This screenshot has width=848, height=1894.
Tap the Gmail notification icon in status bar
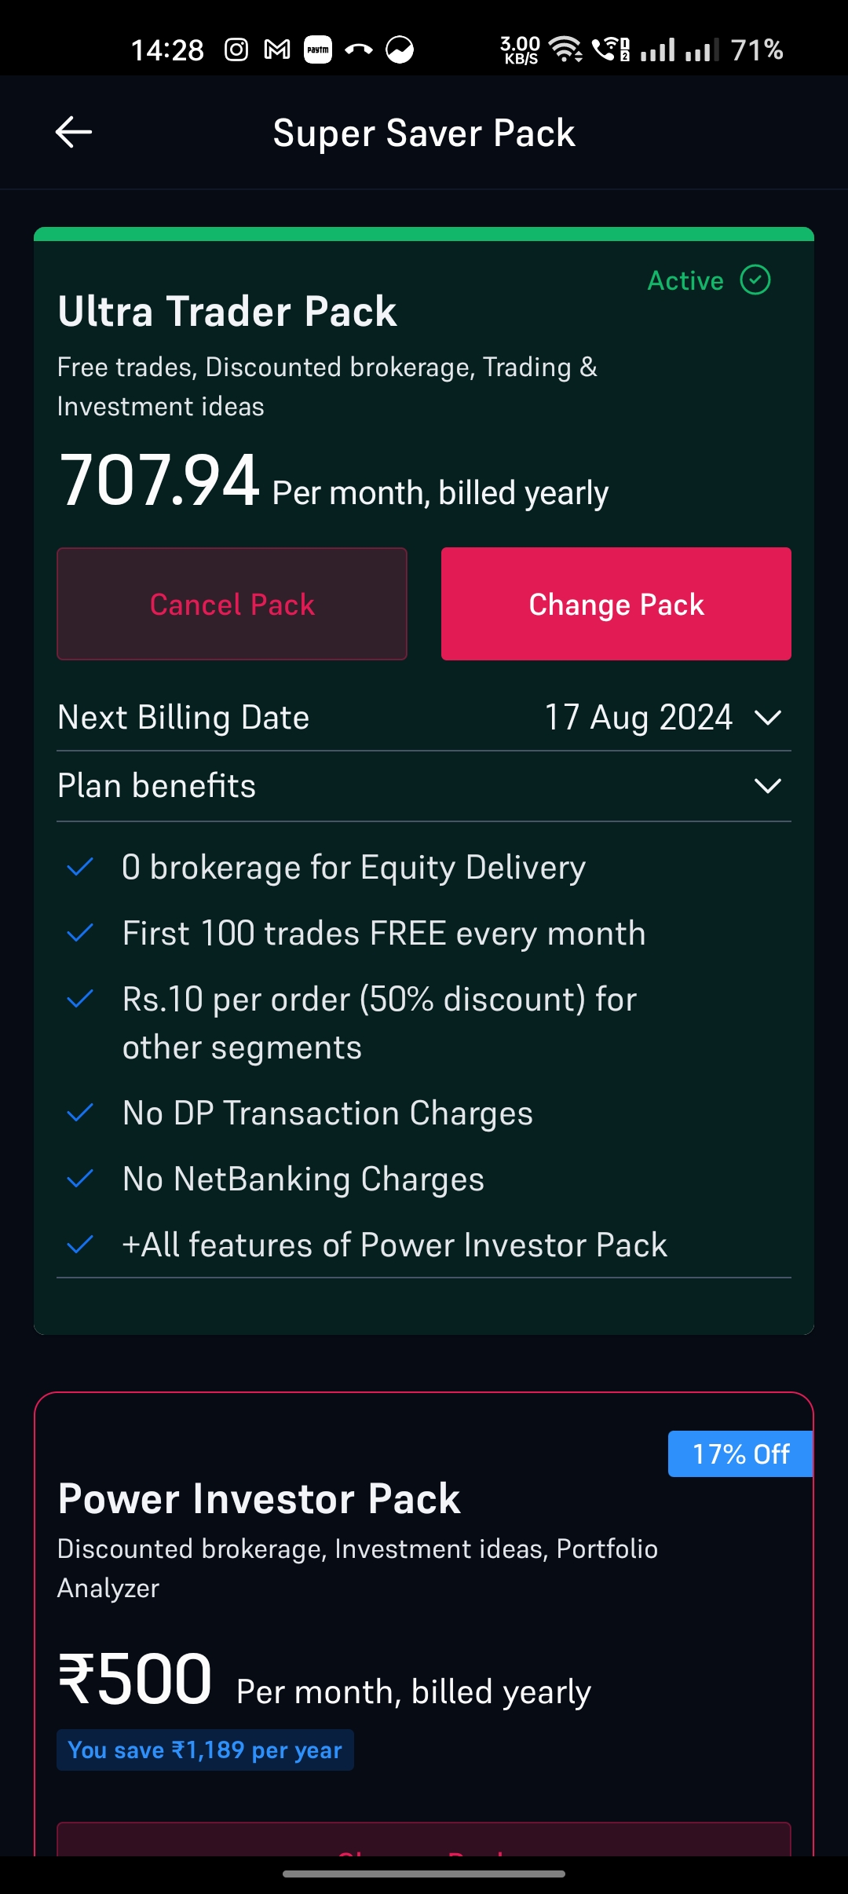(x=277, y=50)
